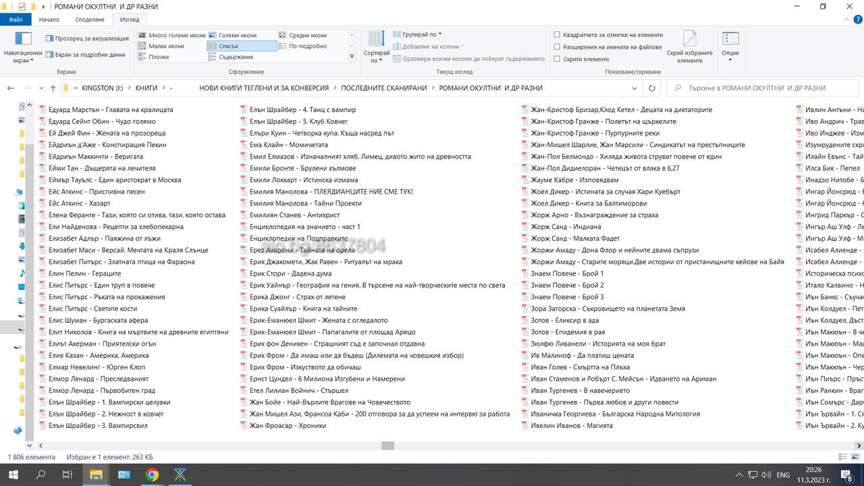Select Large icons view (Големи икони)
This screenshot has height=486, width=864.
coord(233,35)
